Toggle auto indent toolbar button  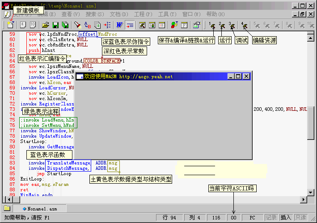click(x=130, y=25)
